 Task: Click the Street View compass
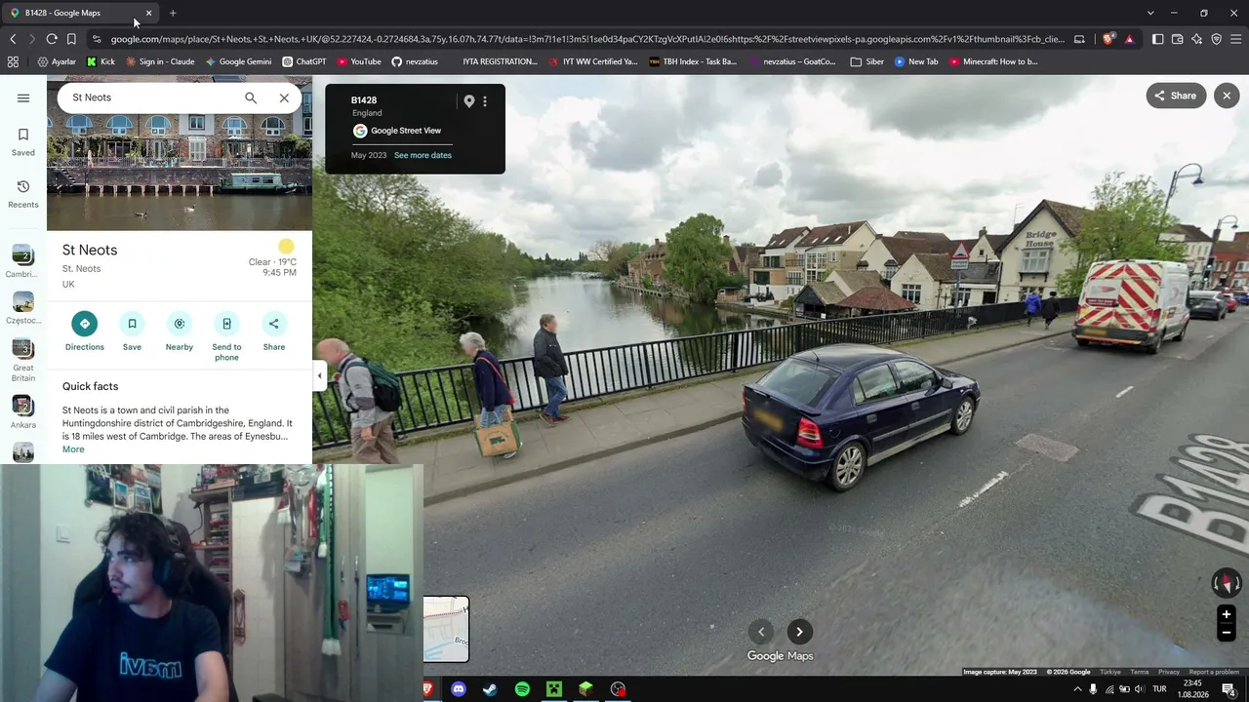(x=1227, y=582)
